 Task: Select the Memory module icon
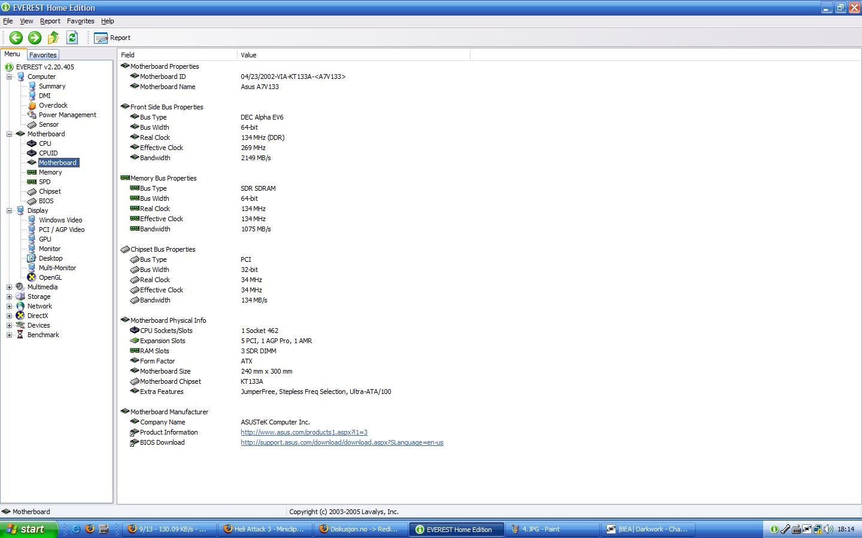[x=32, y=172]
